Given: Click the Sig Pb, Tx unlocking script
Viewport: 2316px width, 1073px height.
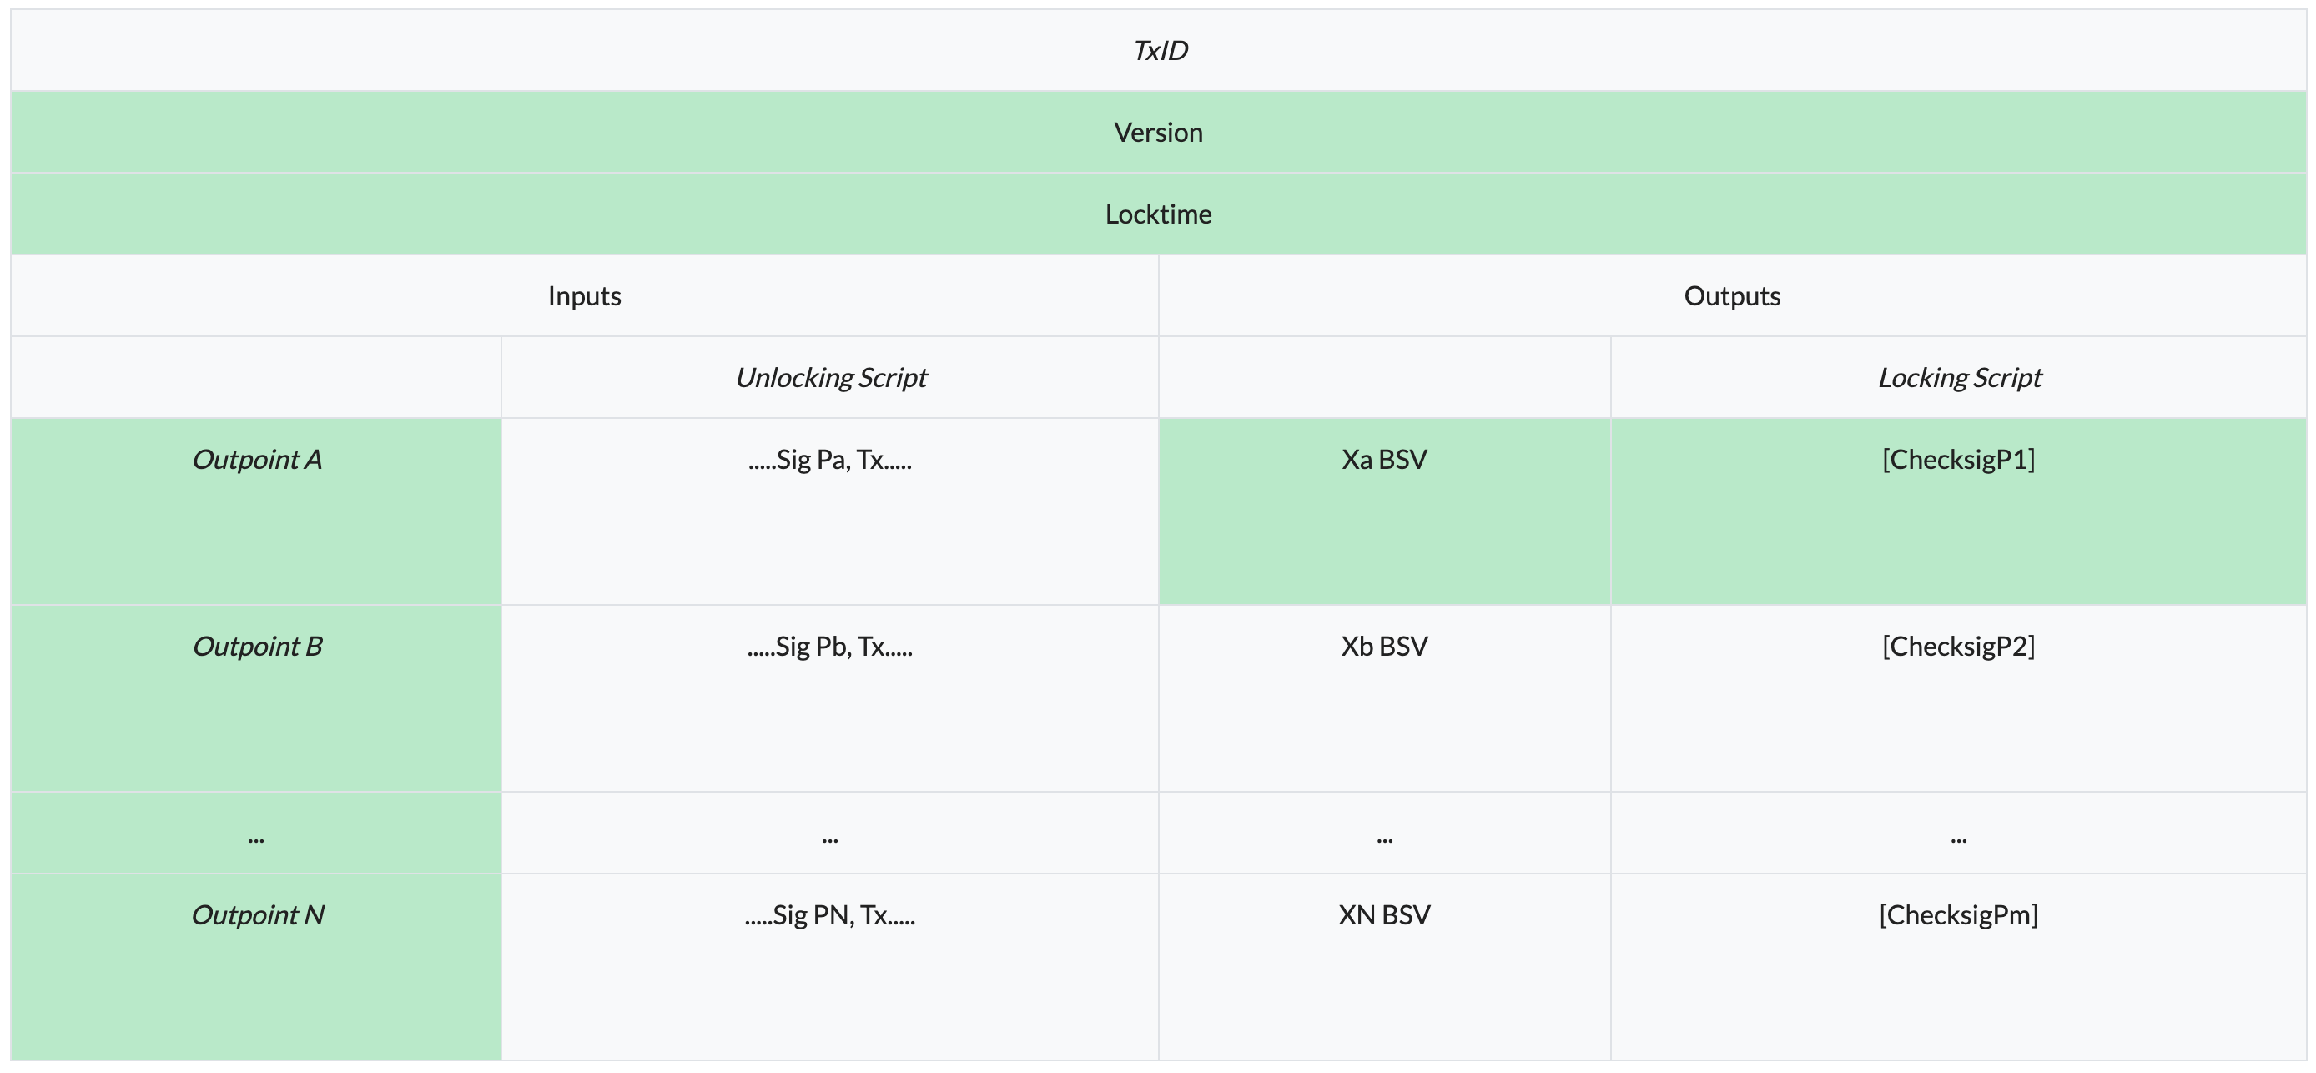Looking at the screenshot, I should [830, 647].
